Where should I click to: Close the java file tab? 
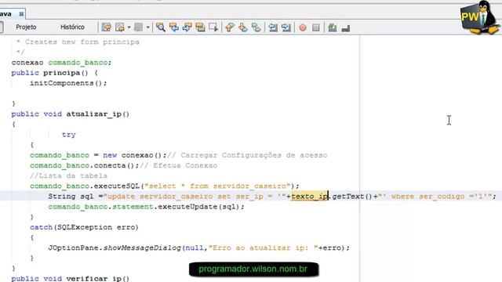click(21, 14)
